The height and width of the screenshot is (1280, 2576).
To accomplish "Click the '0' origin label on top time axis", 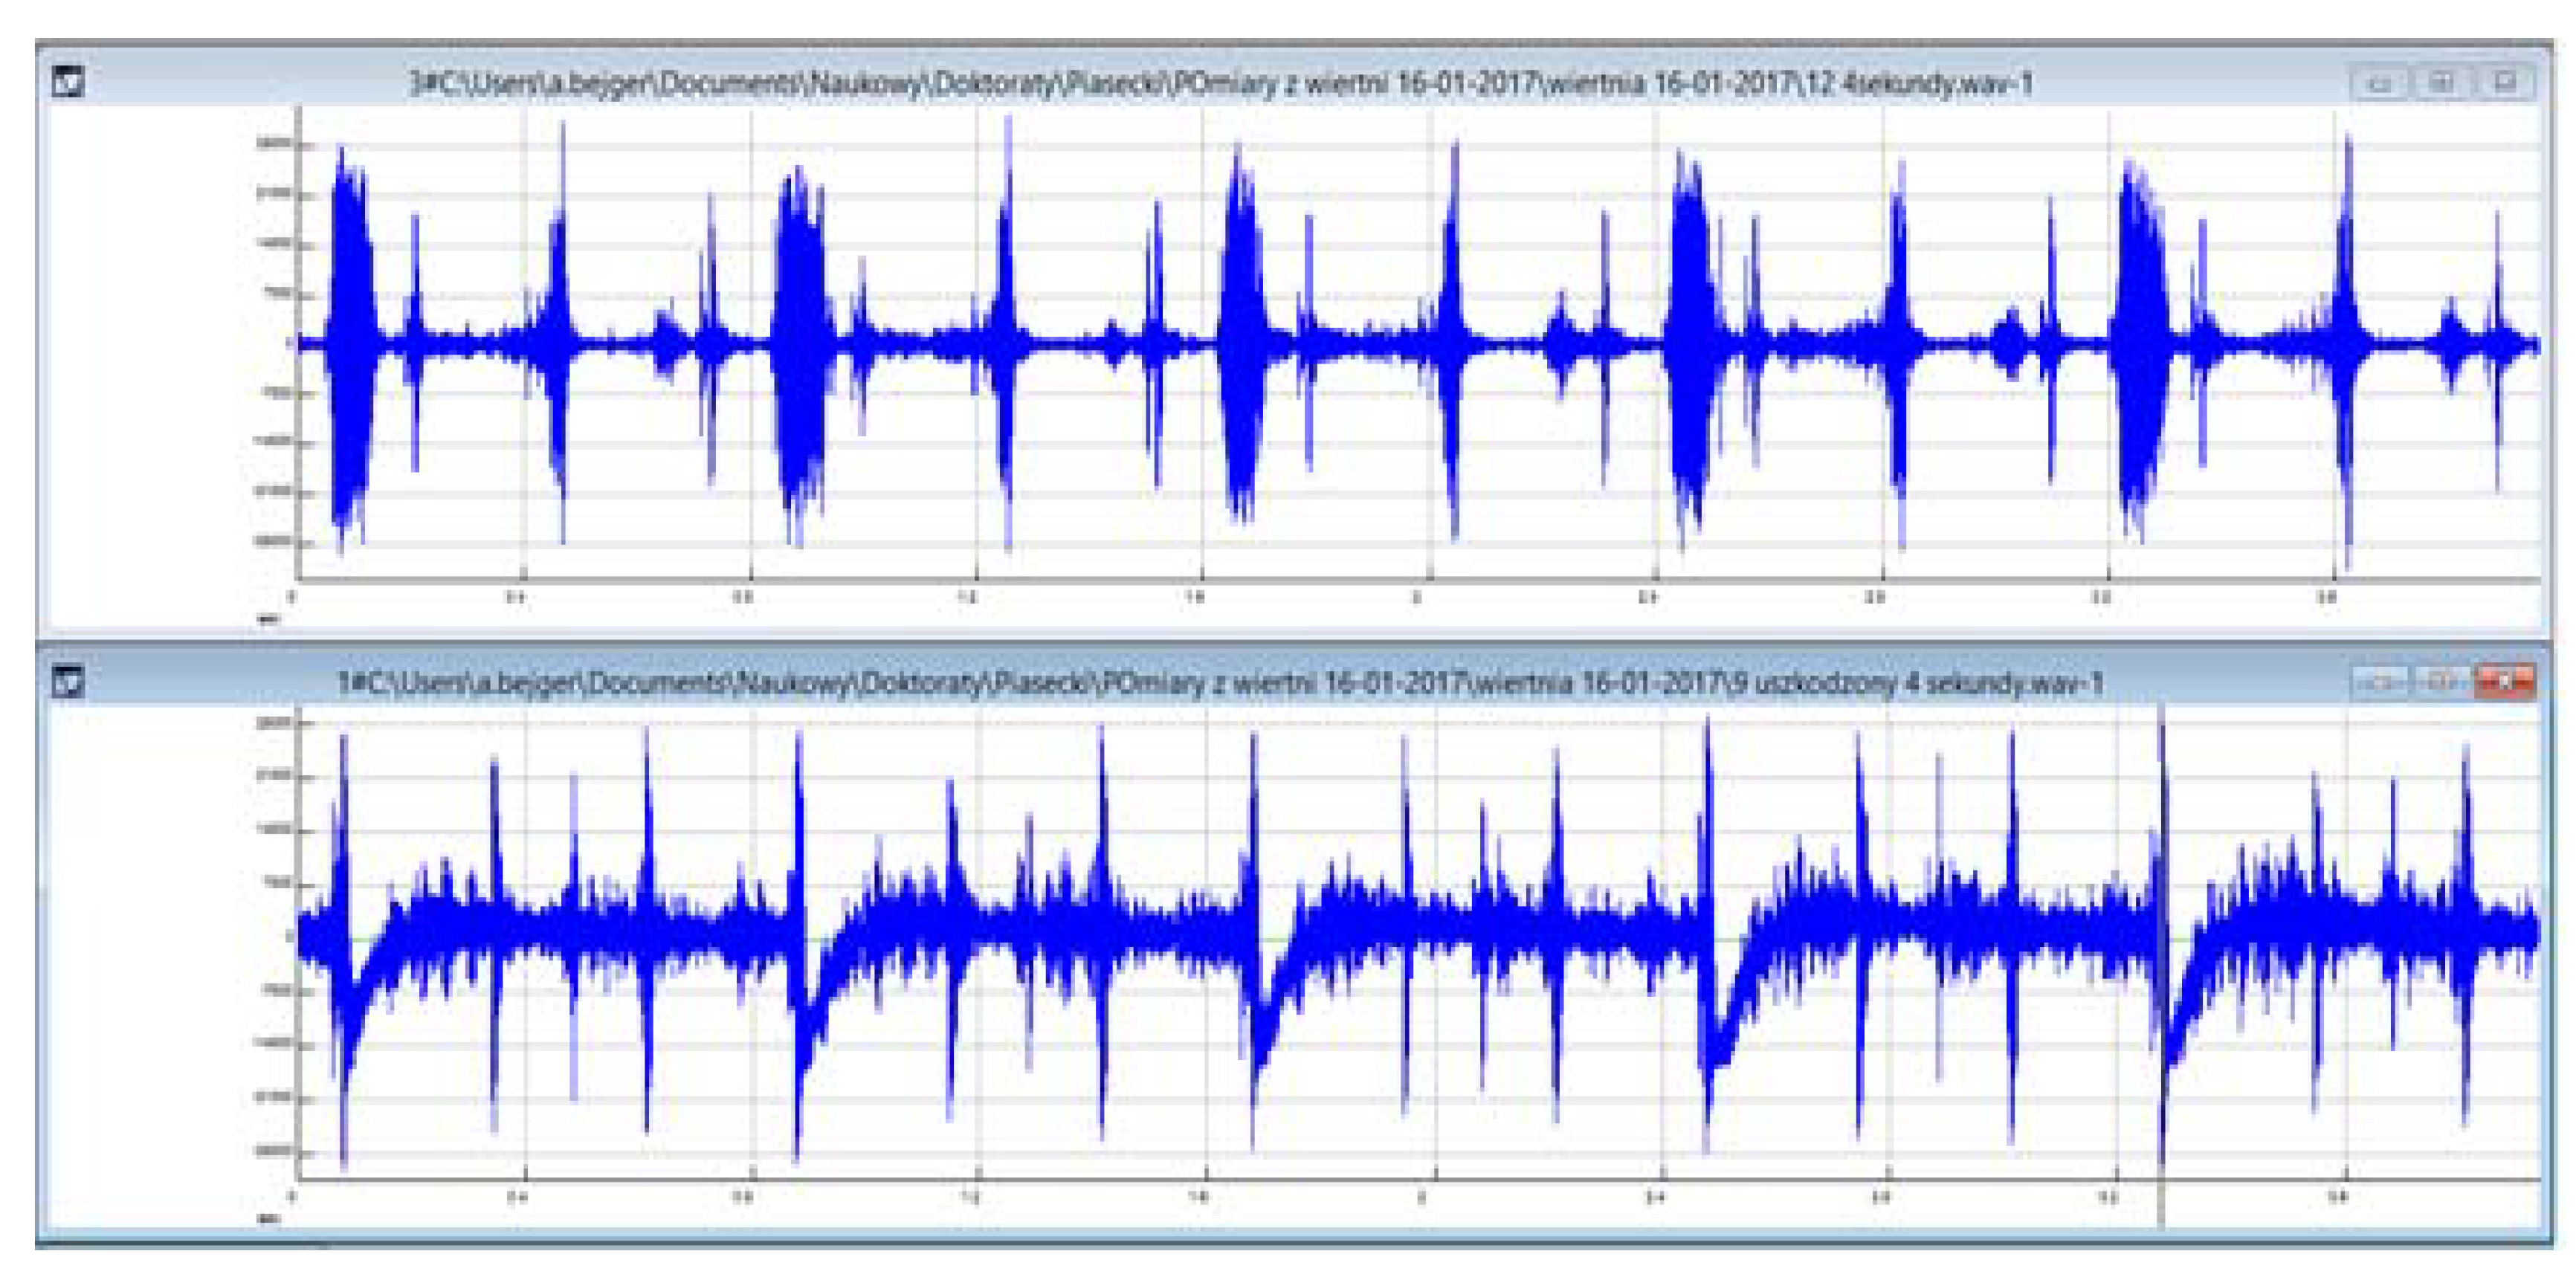I will [x=292, y=598].
